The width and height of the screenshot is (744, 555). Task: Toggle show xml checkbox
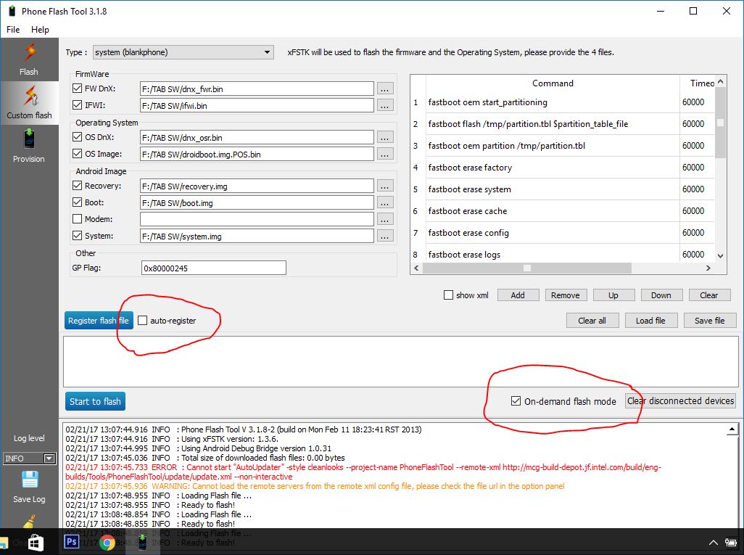(x=448, y=295)
